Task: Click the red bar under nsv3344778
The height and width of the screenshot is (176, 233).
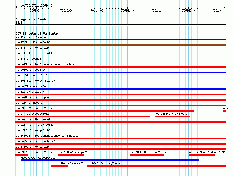Action: coord(147,155)
